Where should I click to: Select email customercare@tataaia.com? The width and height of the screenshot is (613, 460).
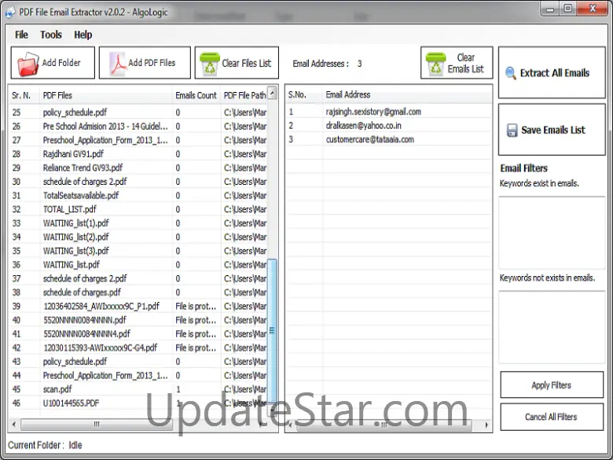coord(370,140)
